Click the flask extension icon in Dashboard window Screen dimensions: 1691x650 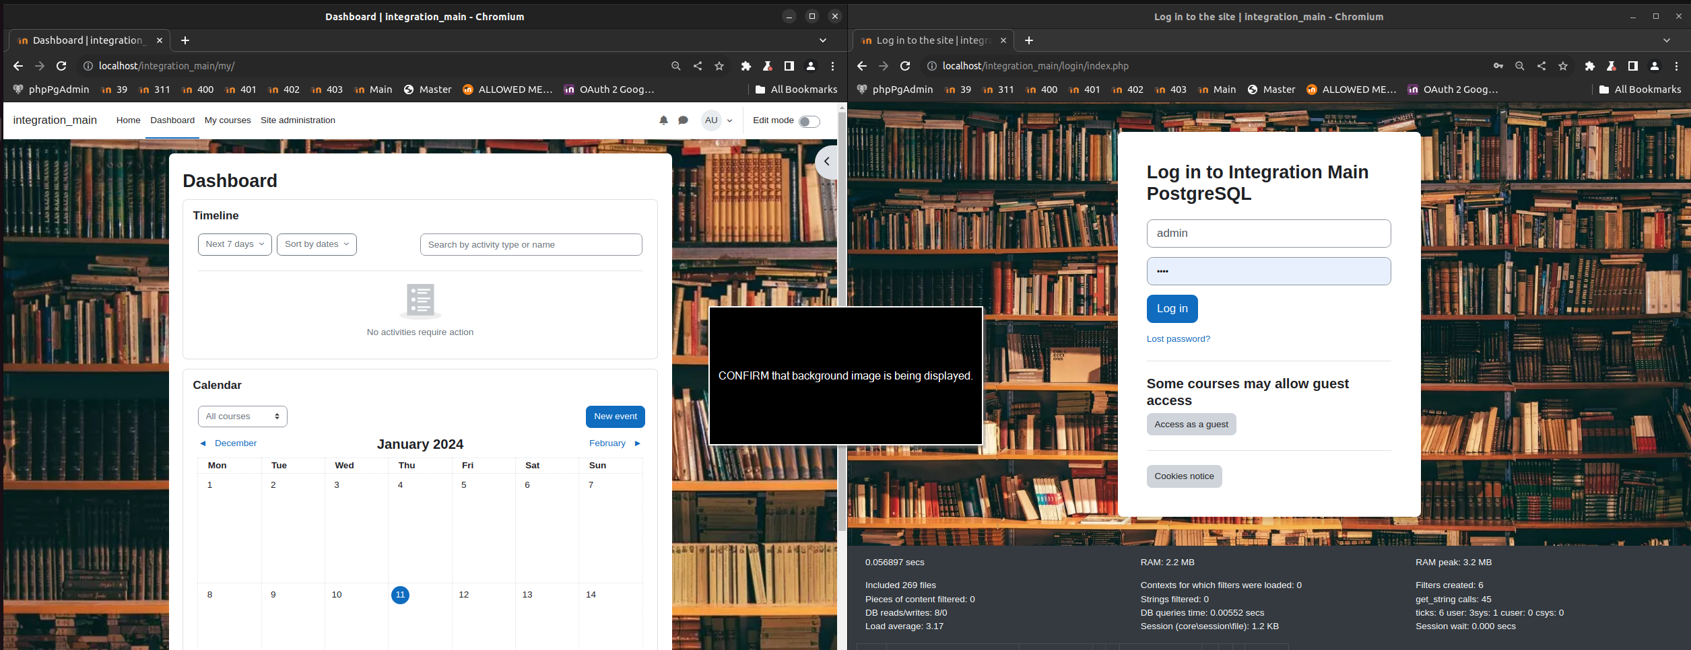(x=768, y=66)
